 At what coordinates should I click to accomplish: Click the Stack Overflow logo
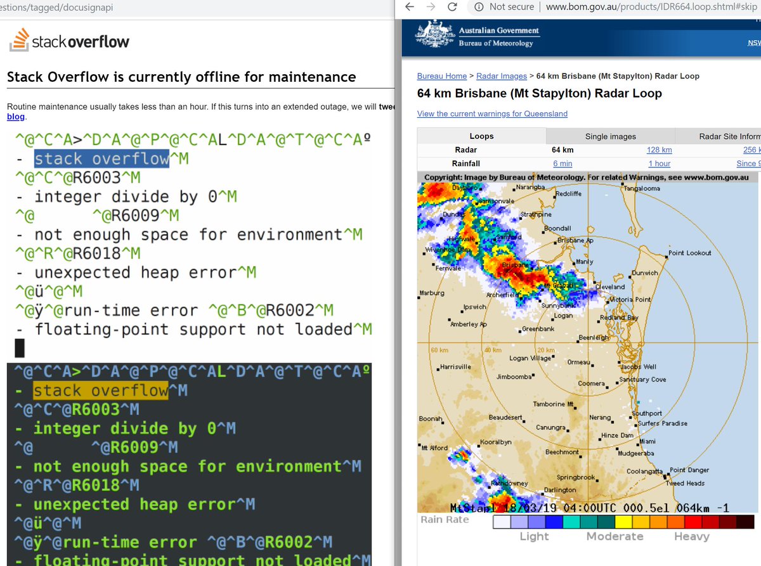point(69,41)
